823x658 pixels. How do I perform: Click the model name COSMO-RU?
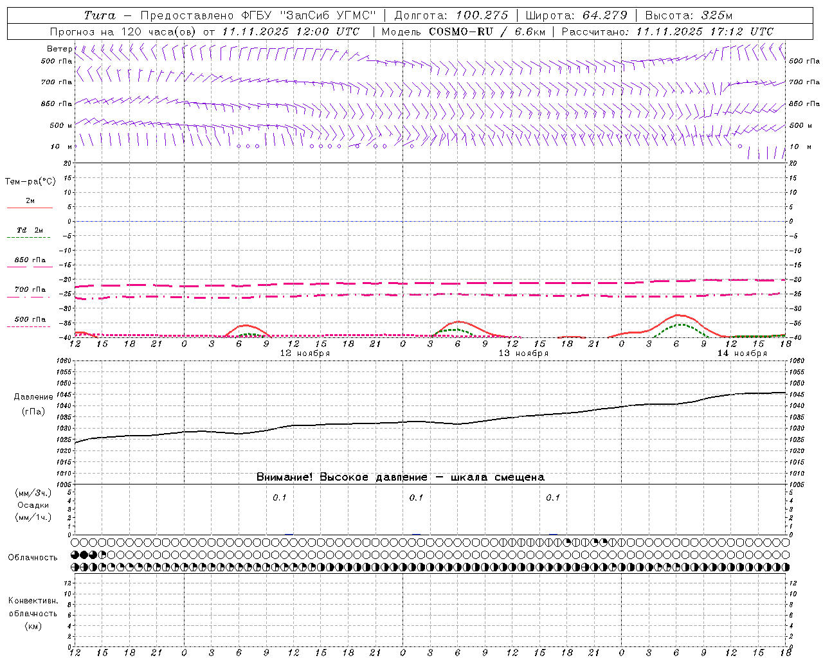461,31
